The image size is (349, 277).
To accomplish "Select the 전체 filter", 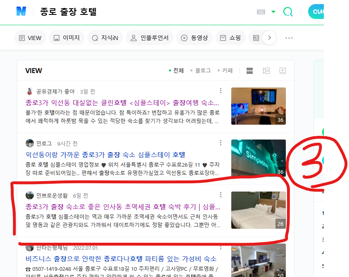I will click(x=176, y=71).
